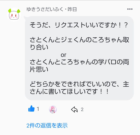Screen dimensions: 140x135
Task: Open the rabbit avatar of ゆきうさだいふく
Action: [x=14, y=14]
